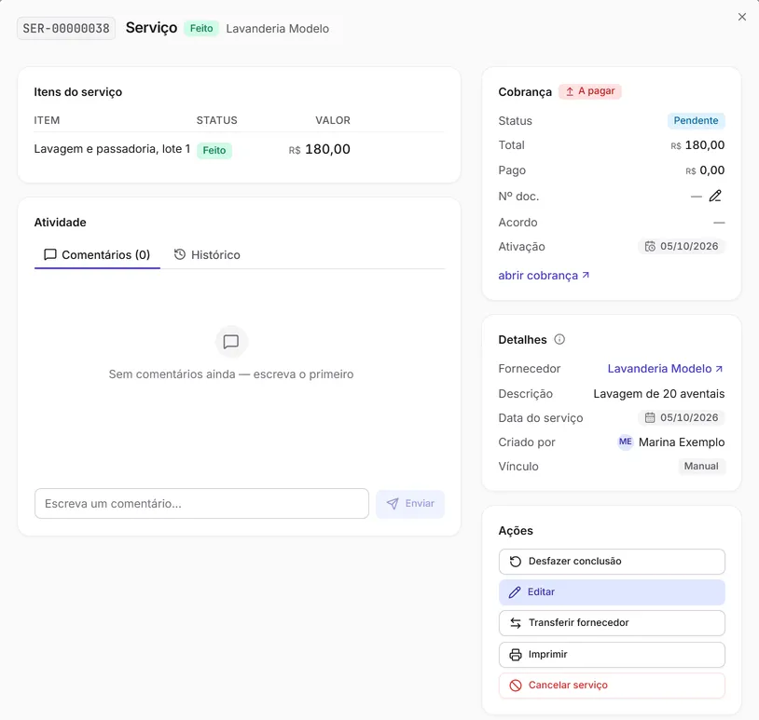
Task: Click the description 'Lavagem de 20 aventais'
Action: [659, 394]
